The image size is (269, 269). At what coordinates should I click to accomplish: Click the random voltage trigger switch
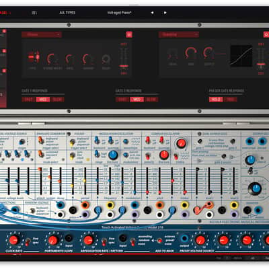33,210
